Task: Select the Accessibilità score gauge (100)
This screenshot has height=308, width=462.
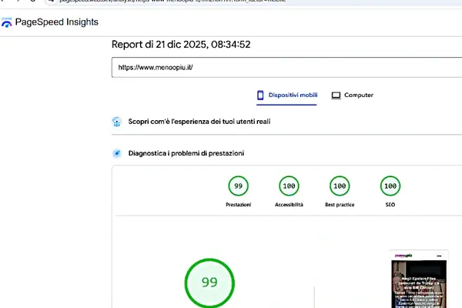Action: (x=289, y=186)
